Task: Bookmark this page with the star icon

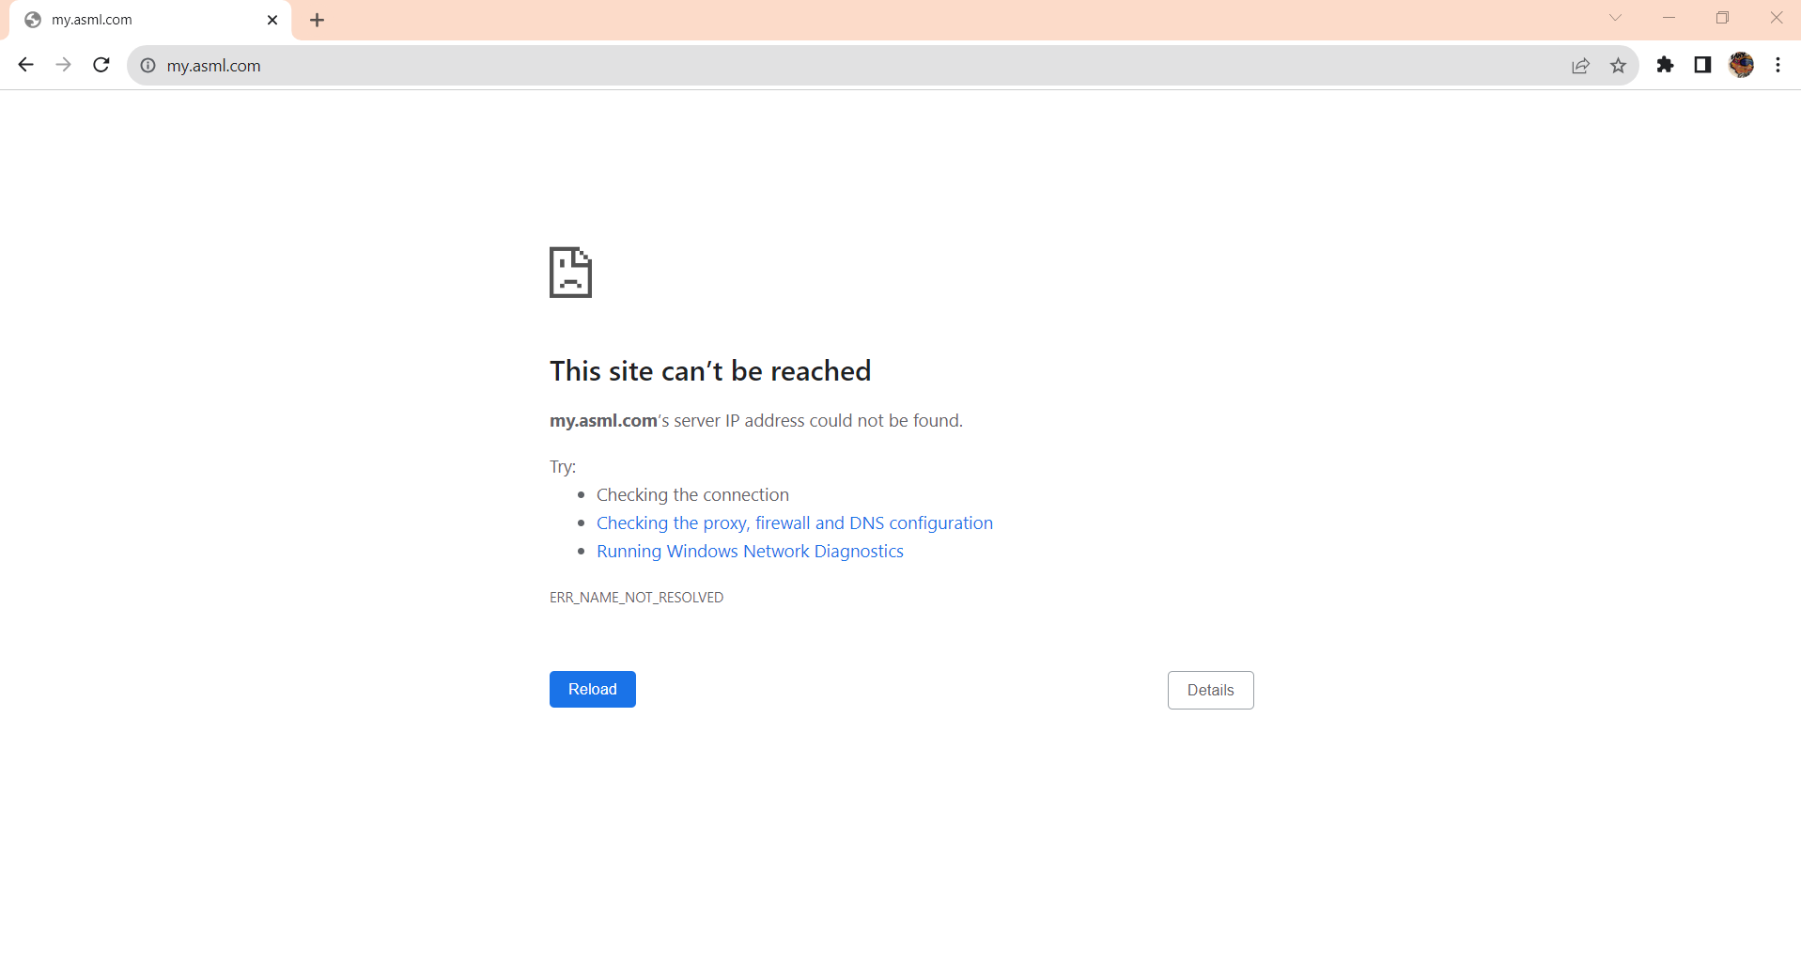Action: pos(1619,66)
